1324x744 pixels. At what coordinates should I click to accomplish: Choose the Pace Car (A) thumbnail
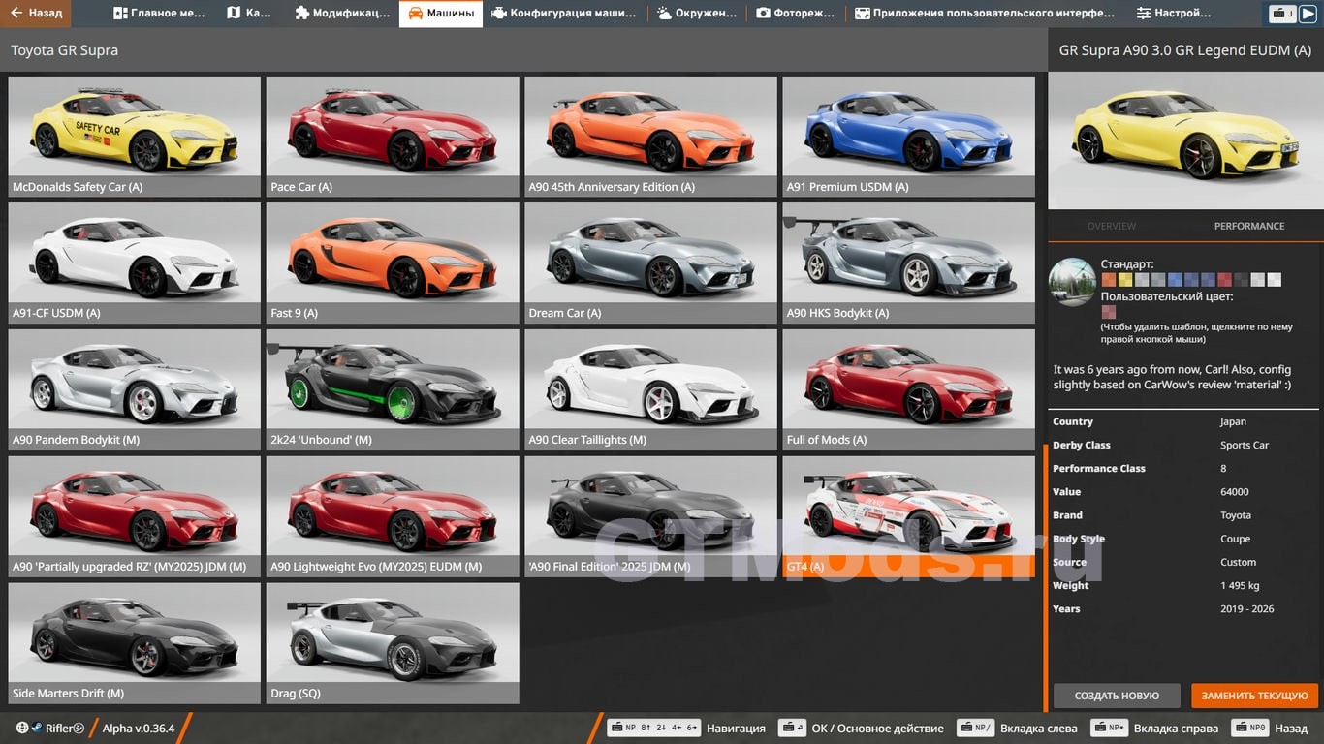393,137
